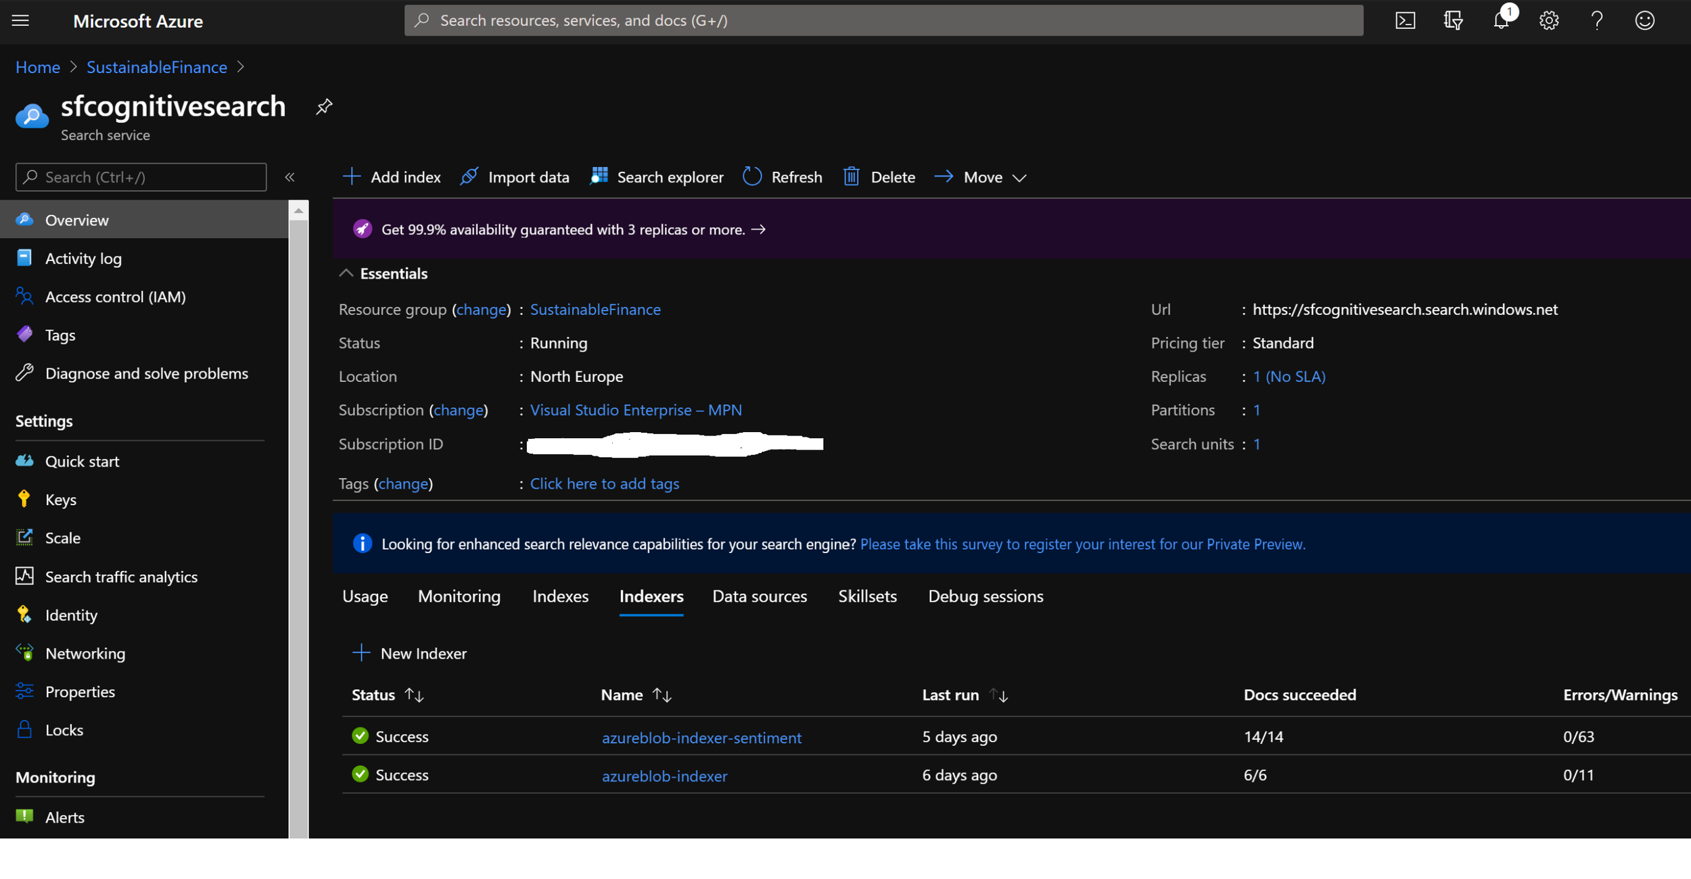1691x879 pixels.
Task: Open the Keys settings page
Action: 60,500
